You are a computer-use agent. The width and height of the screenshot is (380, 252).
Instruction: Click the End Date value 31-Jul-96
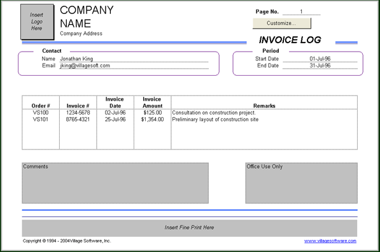click(320, 66)
